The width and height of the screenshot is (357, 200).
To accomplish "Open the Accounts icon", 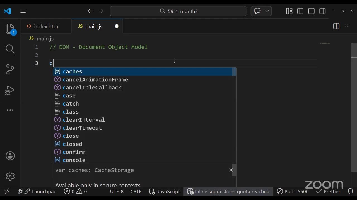I will (x=10, y=156).
